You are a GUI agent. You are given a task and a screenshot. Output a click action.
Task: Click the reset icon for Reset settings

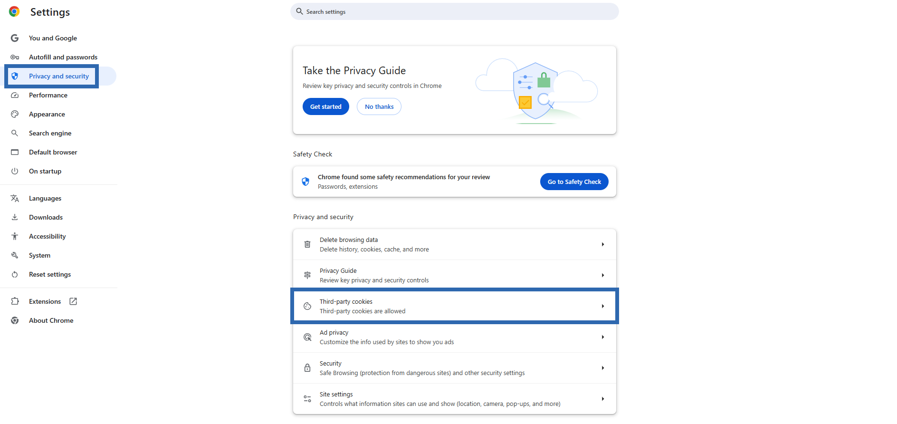coord(15,274)
